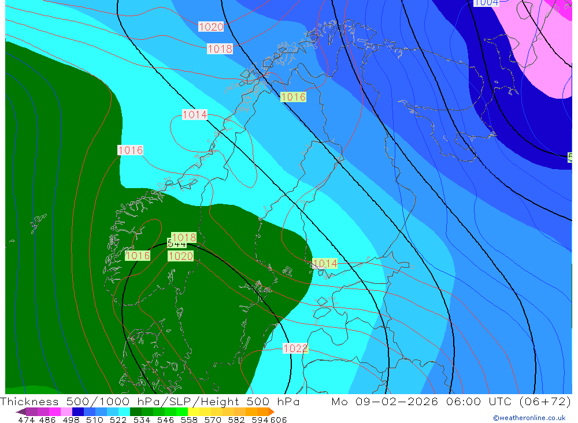Viewport: 578px width, 423px height.
Task: Click the dark navy blue legend swatch
Action: click(x=78, y=412)
